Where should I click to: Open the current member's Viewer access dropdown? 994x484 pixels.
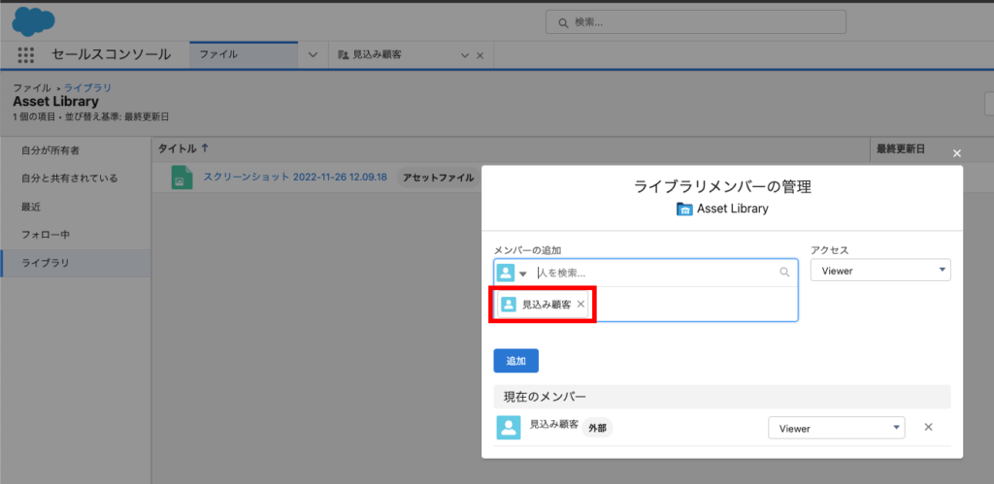coord(836,428)
